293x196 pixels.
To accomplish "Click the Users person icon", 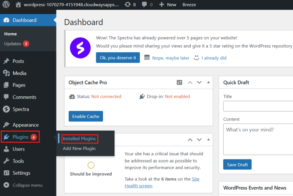I will pos(6,149).
